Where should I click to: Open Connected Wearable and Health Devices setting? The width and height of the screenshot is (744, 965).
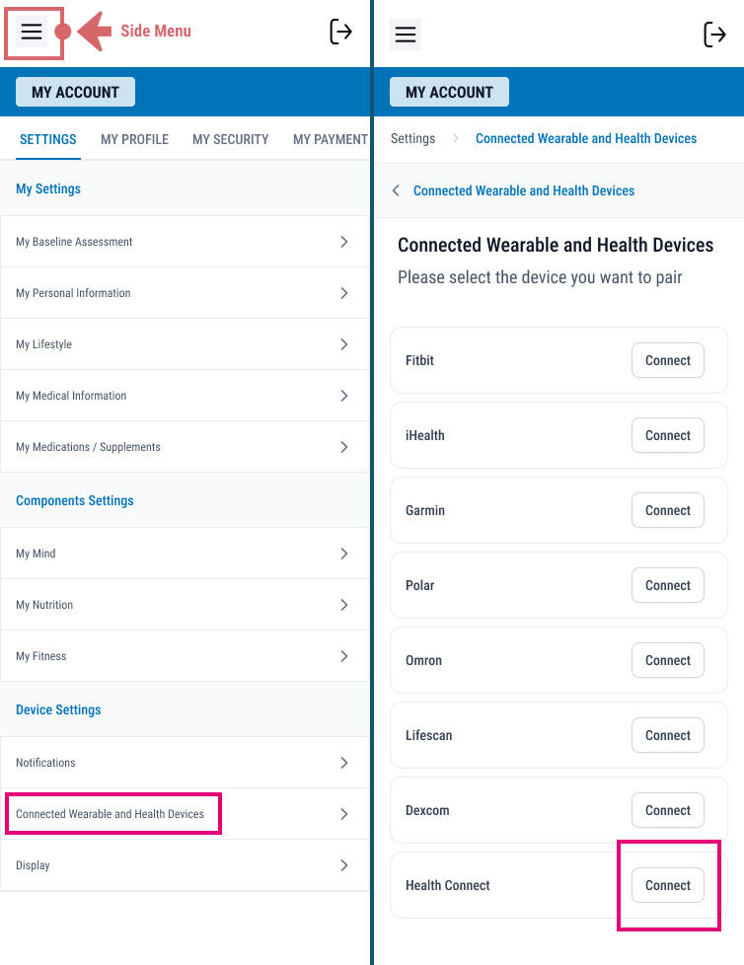point(111,814)
